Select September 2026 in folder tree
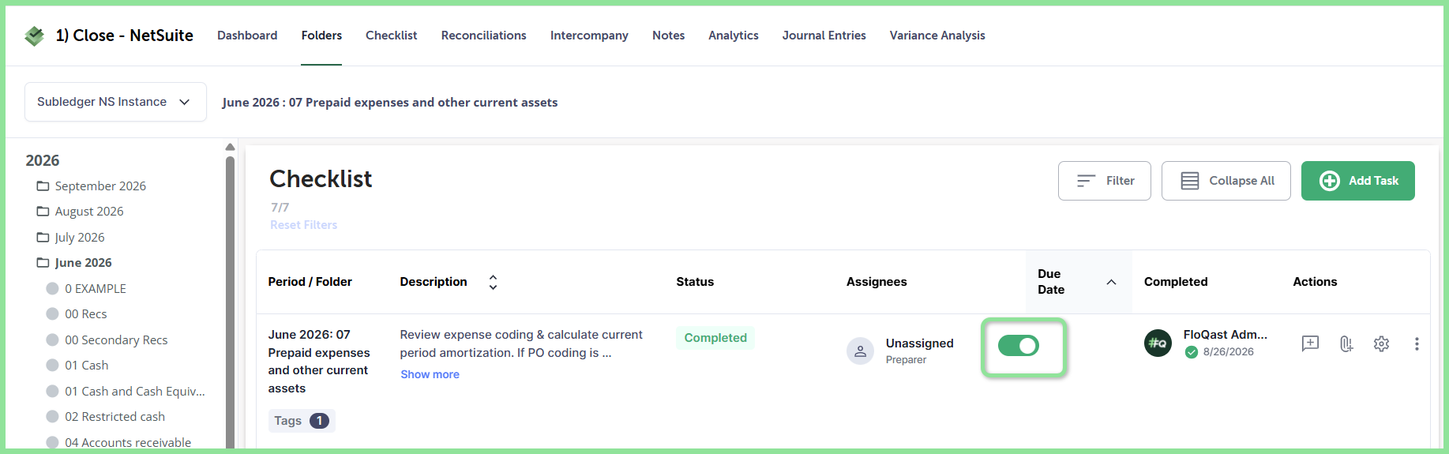The width and height of the screenshot is (1449, 454). click(x=100, y=186)
